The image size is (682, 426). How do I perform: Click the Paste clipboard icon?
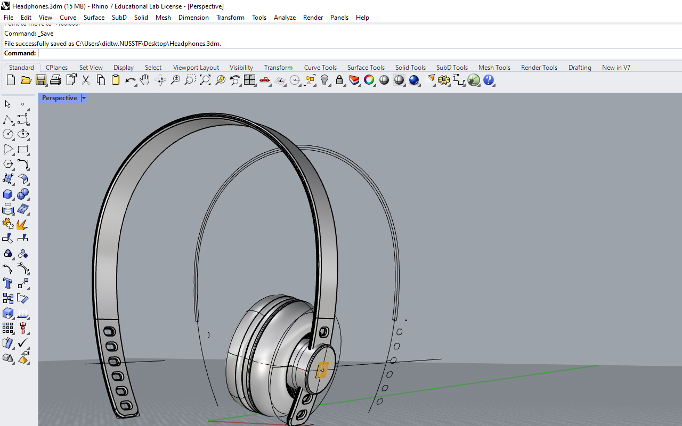point(116,80)
